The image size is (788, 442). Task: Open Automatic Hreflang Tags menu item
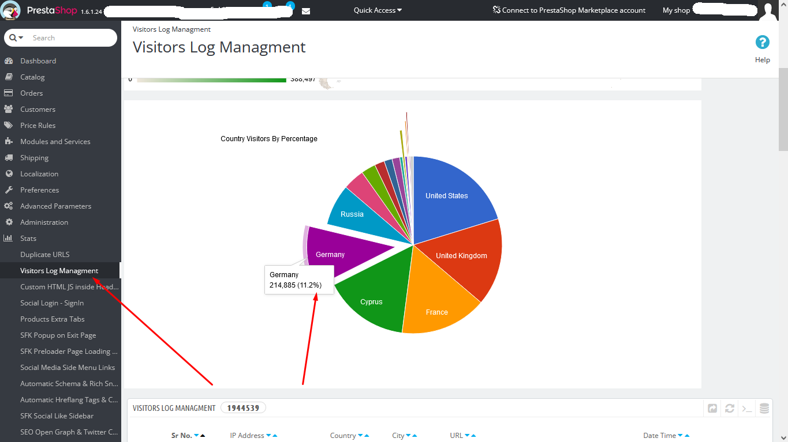[69, 400]
